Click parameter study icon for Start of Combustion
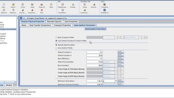 (x=119, y=62)
